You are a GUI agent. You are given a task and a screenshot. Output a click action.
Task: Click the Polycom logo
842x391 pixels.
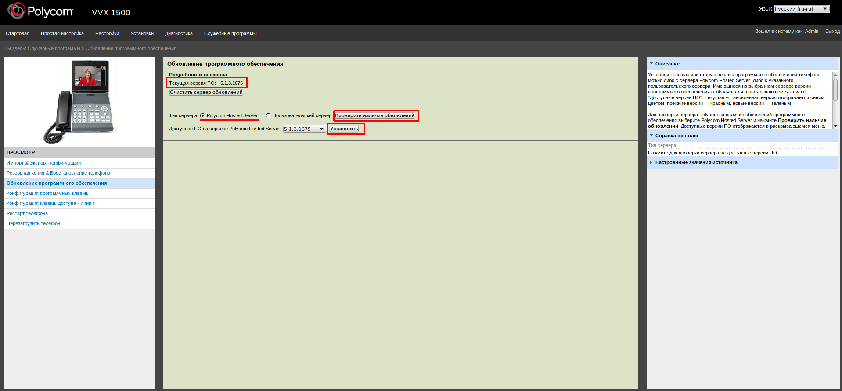tap(40, 11)
